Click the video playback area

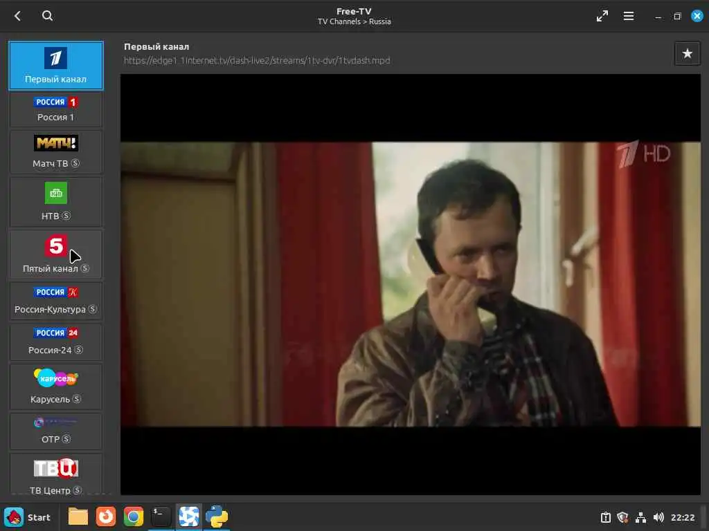click(x=410, y=284)
